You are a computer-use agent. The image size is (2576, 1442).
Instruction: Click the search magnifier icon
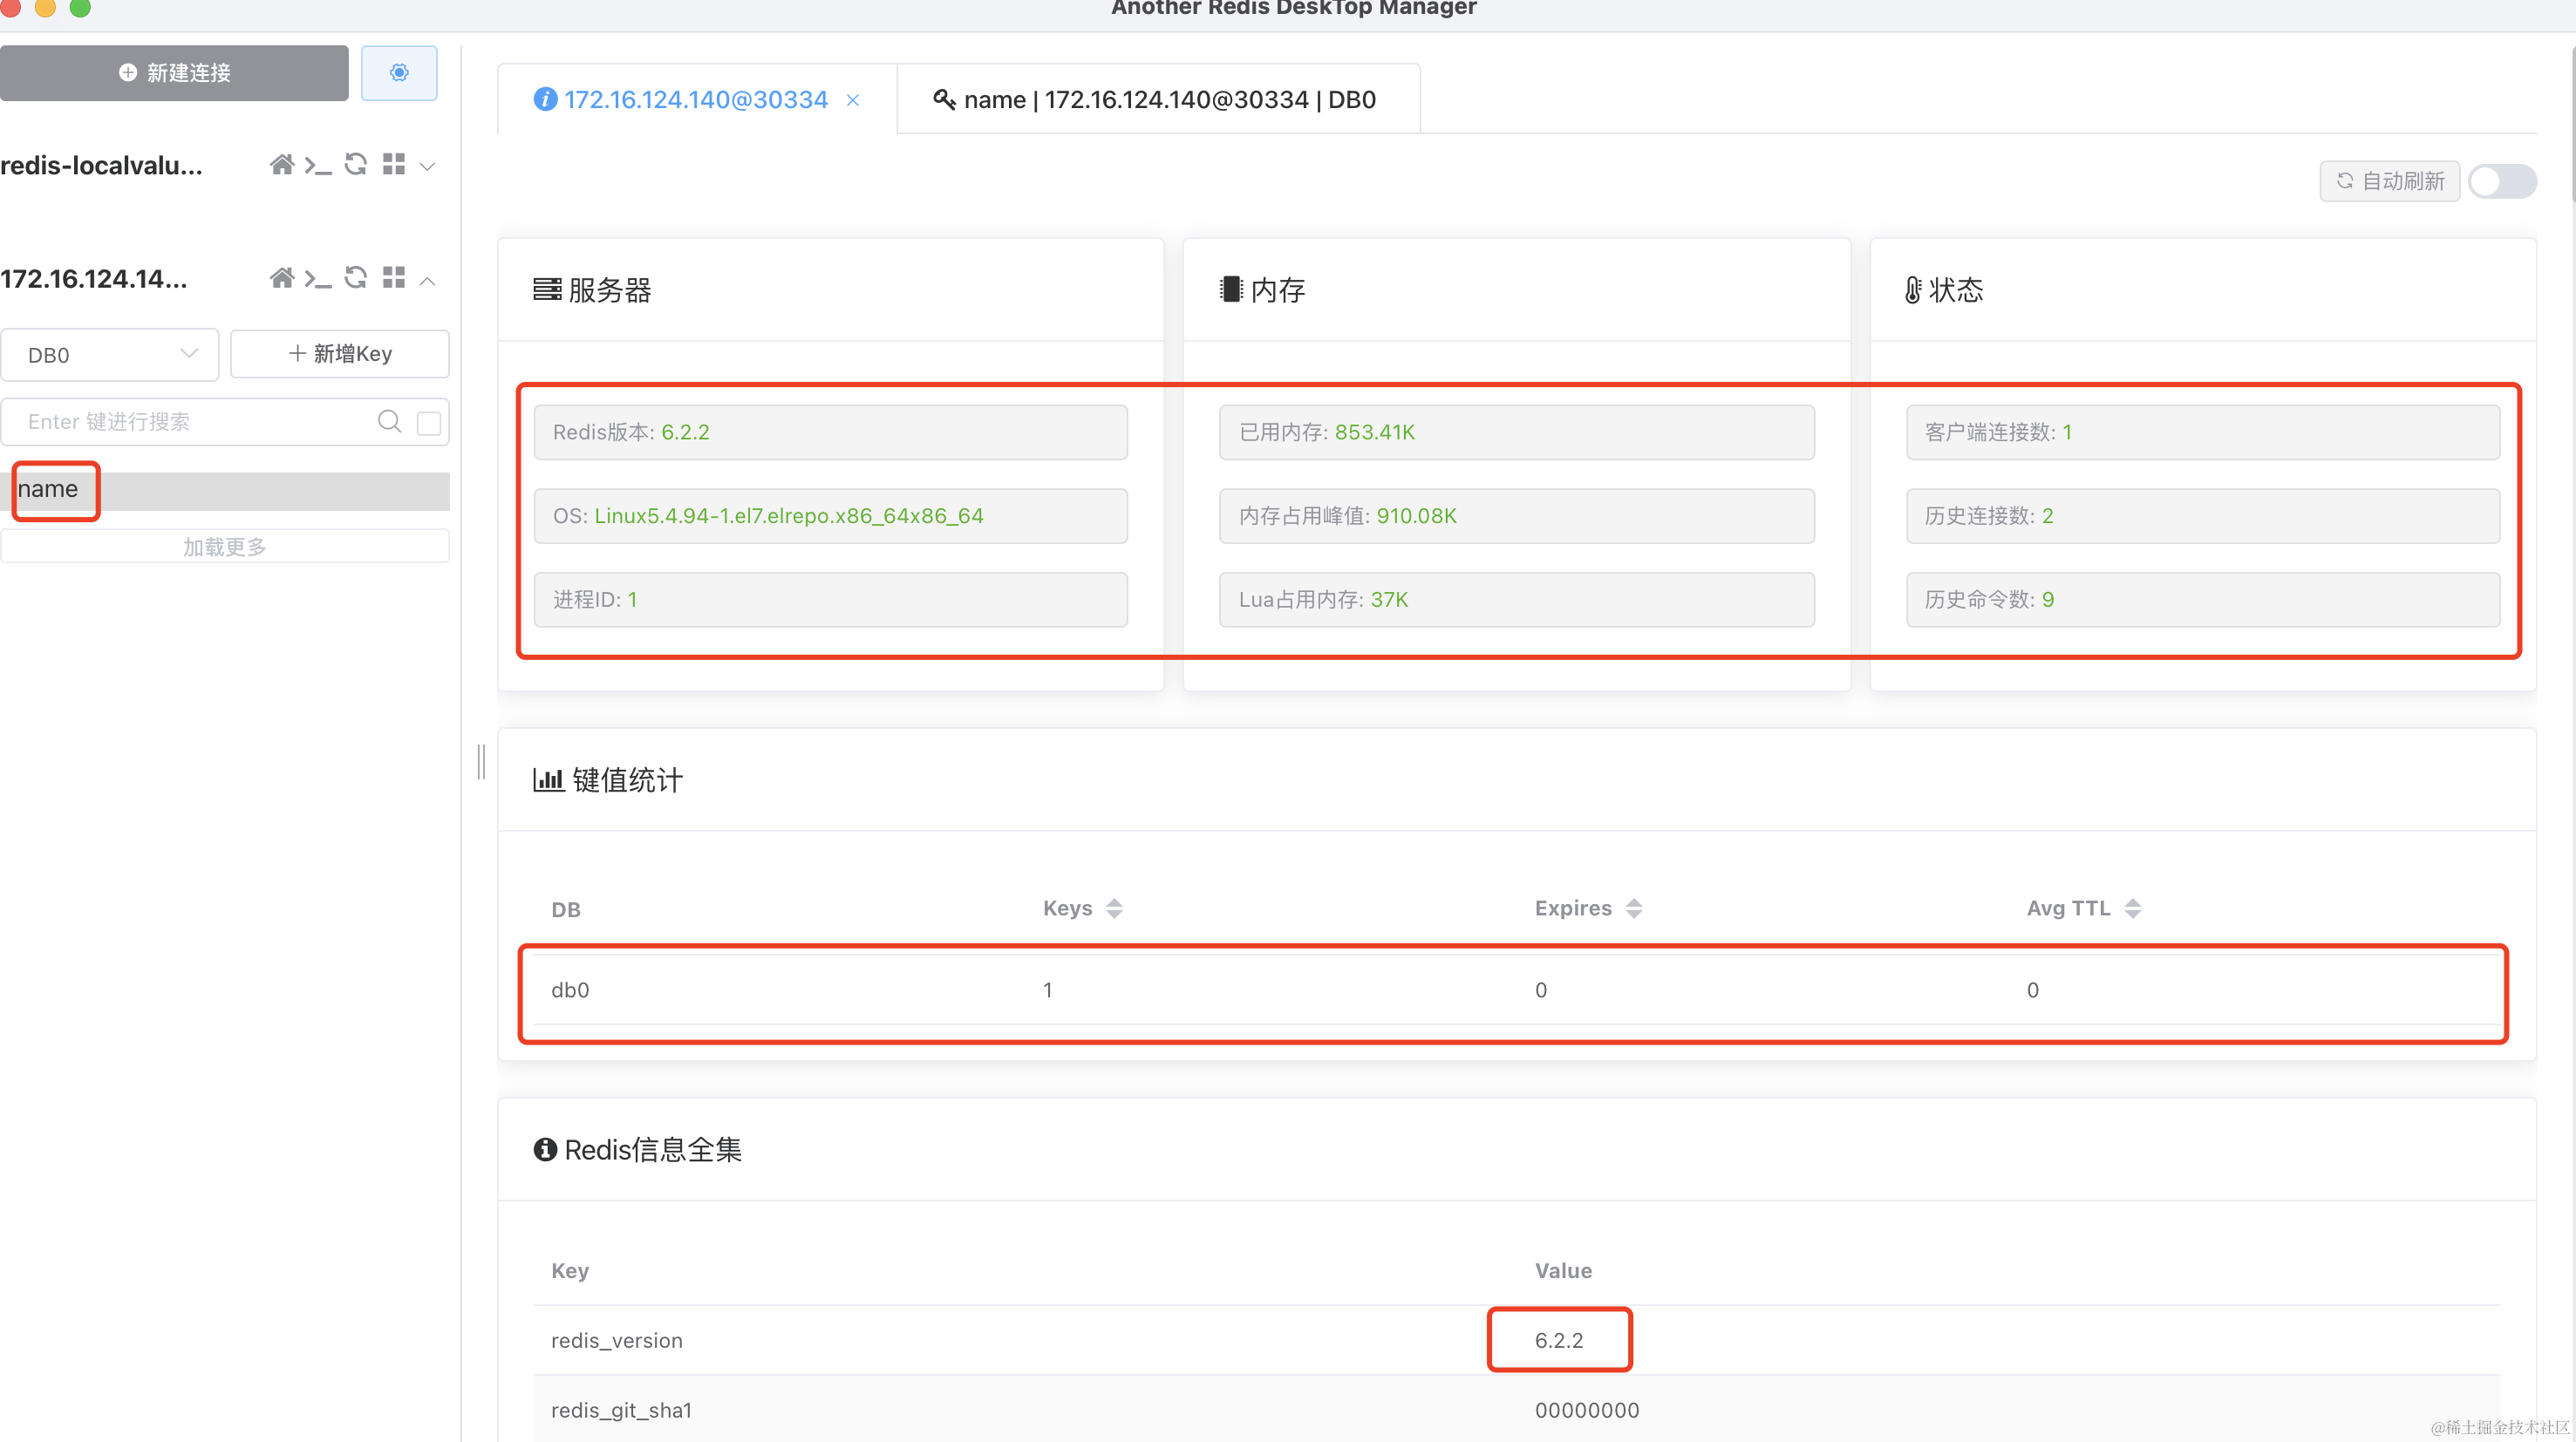tap(390, 421)
